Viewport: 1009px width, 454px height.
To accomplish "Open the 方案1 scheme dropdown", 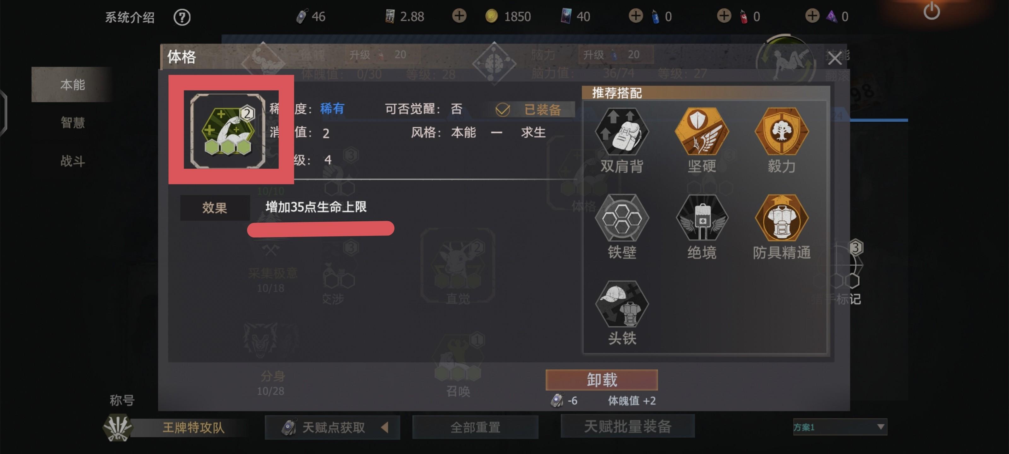I will 840,427.
